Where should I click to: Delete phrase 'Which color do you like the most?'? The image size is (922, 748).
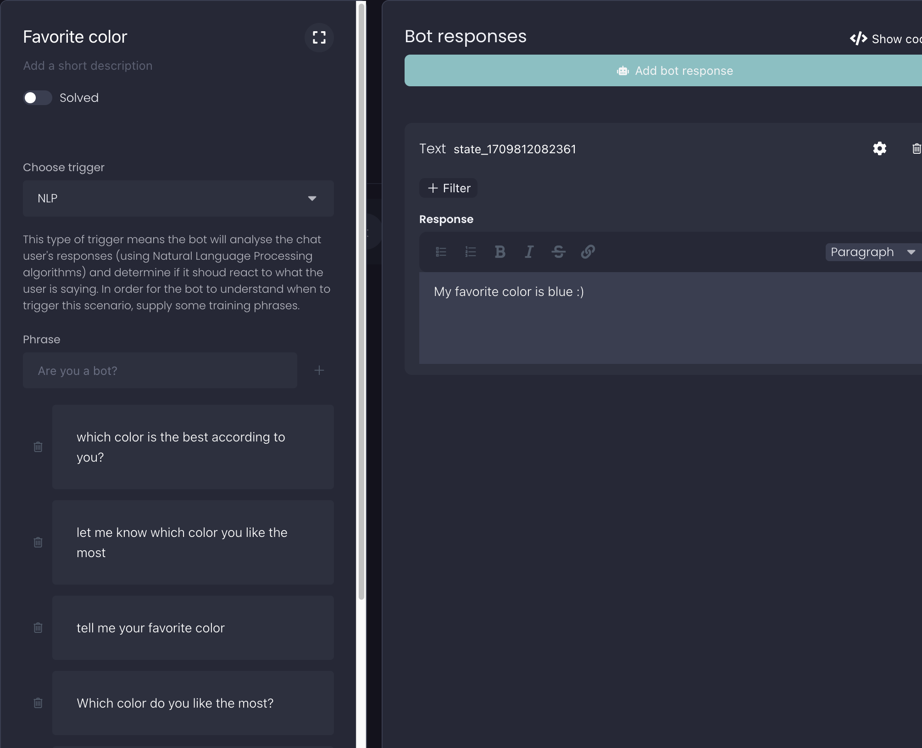pyautogui.click(x=38, y=703)
